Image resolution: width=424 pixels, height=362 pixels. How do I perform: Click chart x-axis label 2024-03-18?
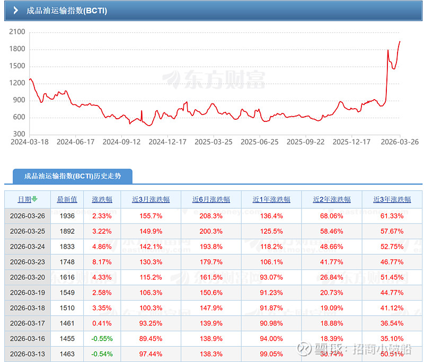tap(30, 142)
